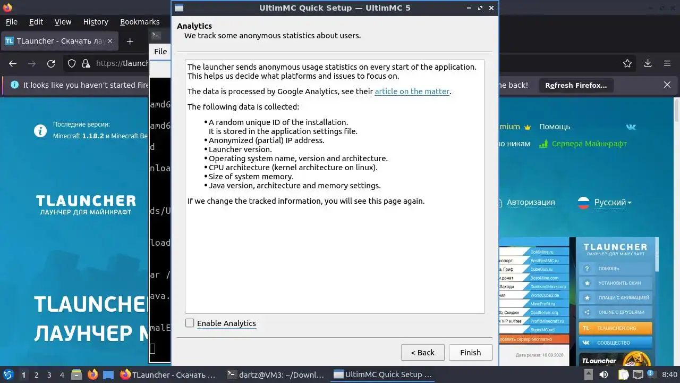Dismiss the Firefox notification bar
The height and width of the screenshot is (383, 680).
pyautogui.click(x=667, y=85)
